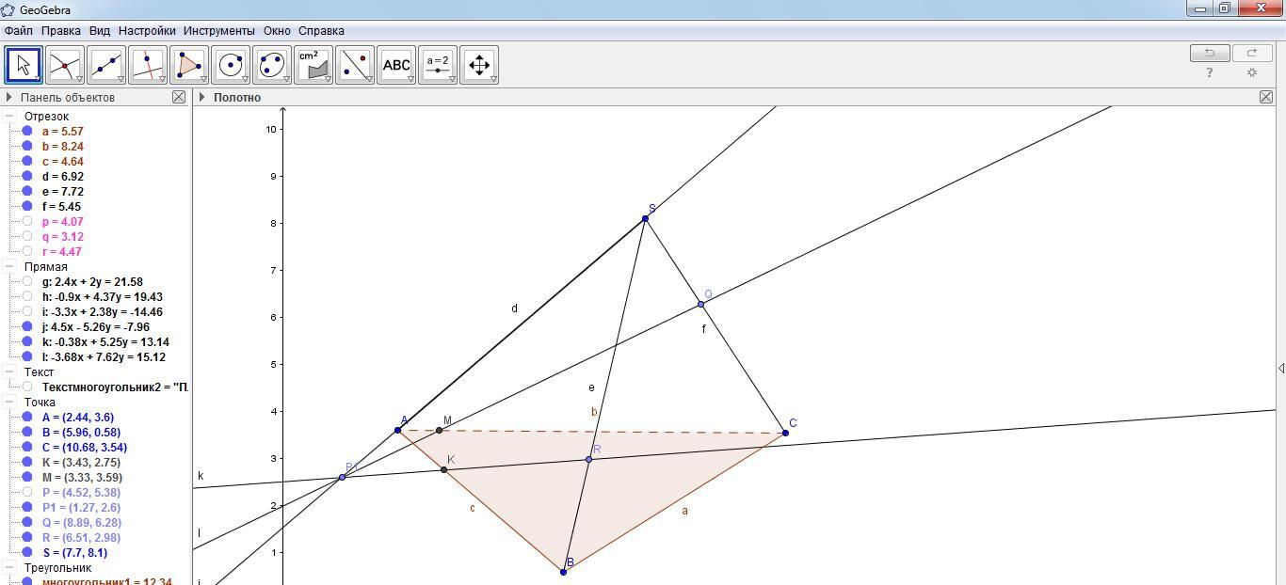Click point B on the canvas

tap(564, 572)
